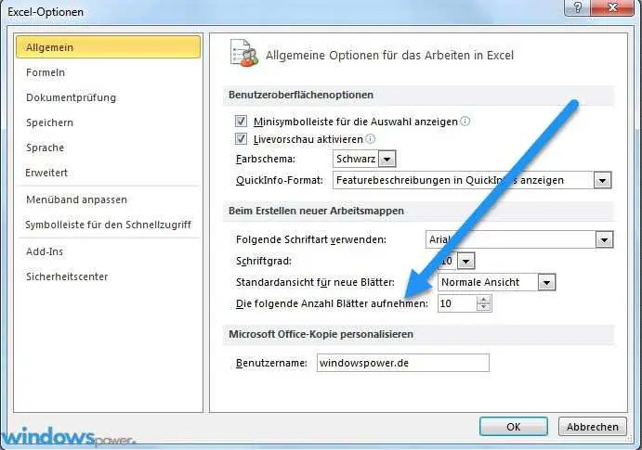The image size is (642, 450).
Task: Toggle Minisymbolleiste für die Auswahl anzeigen checkbox
Action: point(242,122)
